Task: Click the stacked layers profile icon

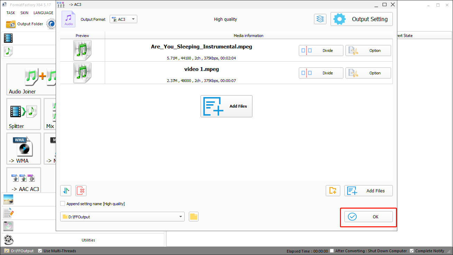Action: (x=320, y=19)
